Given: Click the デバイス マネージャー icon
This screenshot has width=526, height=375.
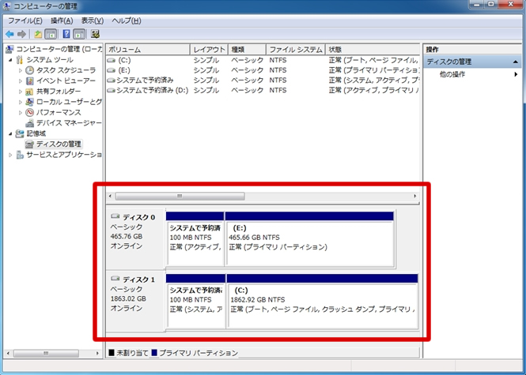Looking at the screenshot, I should pos(29,123).
